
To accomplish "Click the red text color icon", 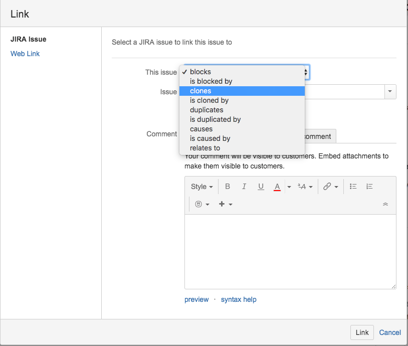I will [x=277, y=187].
